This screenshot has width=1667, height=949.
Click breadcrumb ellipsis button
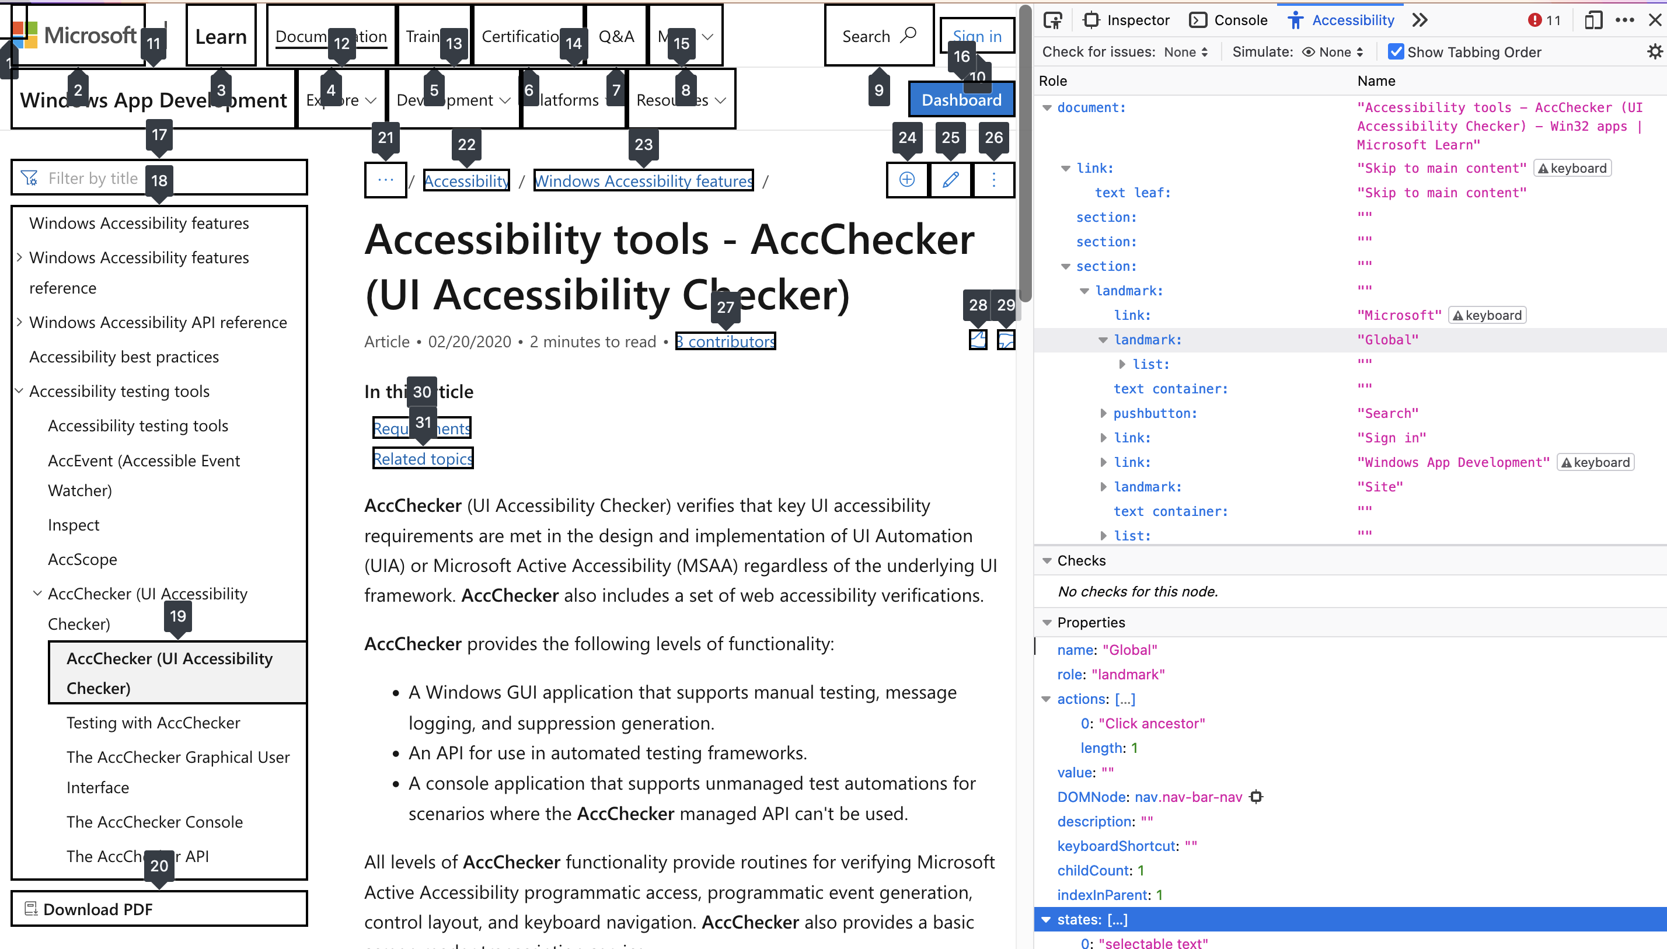385,180
